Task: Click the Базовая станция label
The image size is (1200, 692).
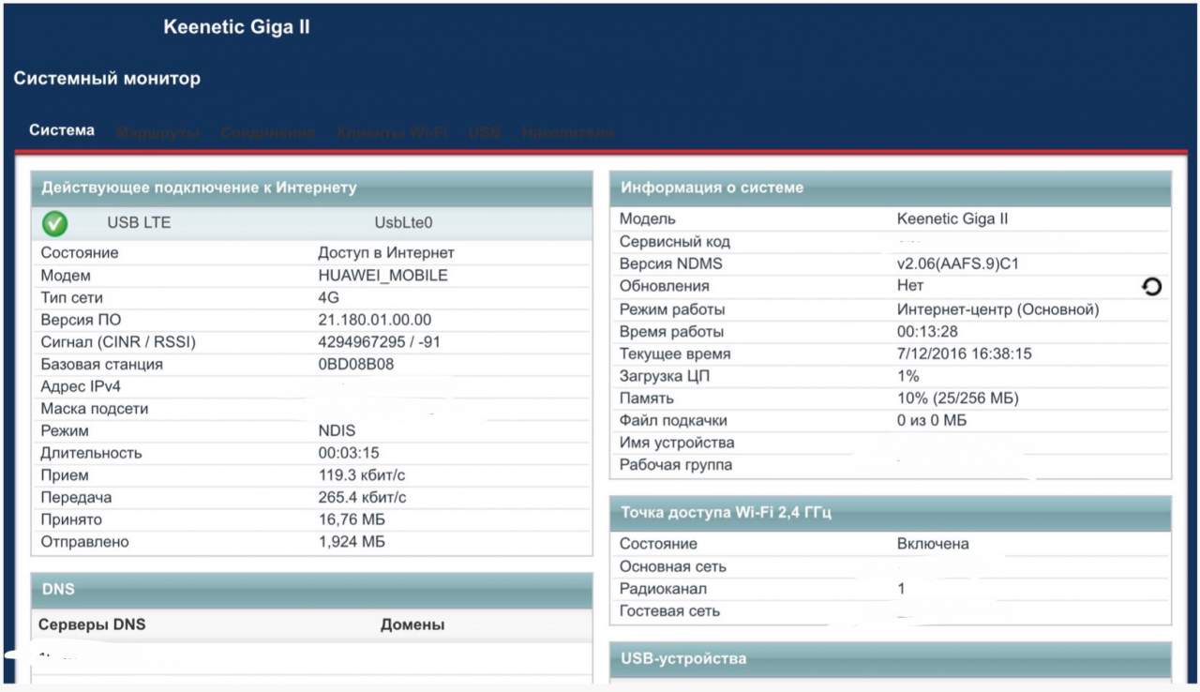Action: coord(101,365)
